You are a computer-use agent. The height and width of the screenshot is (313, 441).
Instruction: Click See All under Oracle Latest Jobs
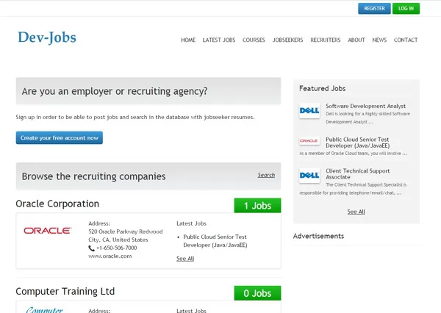click(x=185, y=259)
